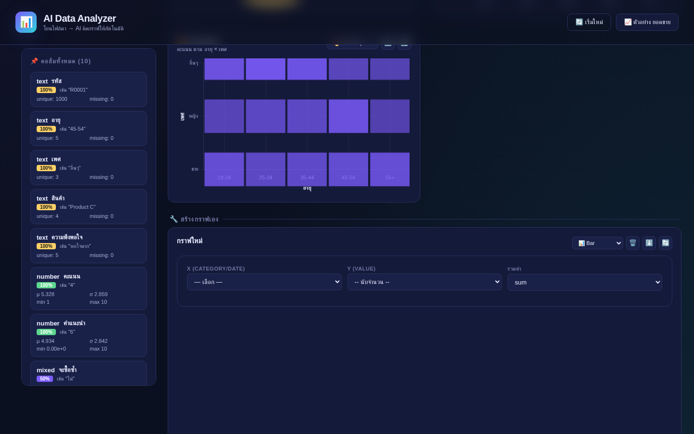The image size is (694, 434).
Task: Click heatmap cell for อื่นๆ and 55+
Action: (x=390, y=69)
